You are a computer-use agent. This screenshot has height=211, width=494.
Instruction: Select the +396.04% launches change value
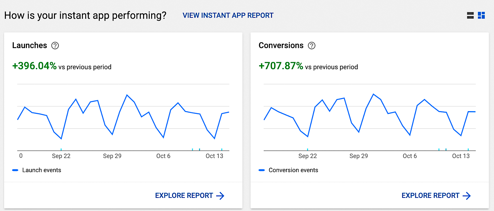pyautogui.click(x=34, y=66)
